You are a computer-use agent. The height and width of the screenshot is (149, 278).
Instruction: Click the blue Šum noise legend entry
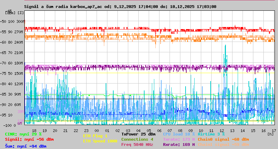point(25,146)
